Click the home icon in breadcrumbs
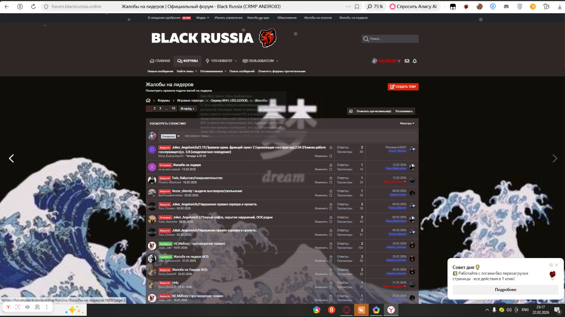The image size is (565, 317). pyautogui.click(x=148, y=100)
